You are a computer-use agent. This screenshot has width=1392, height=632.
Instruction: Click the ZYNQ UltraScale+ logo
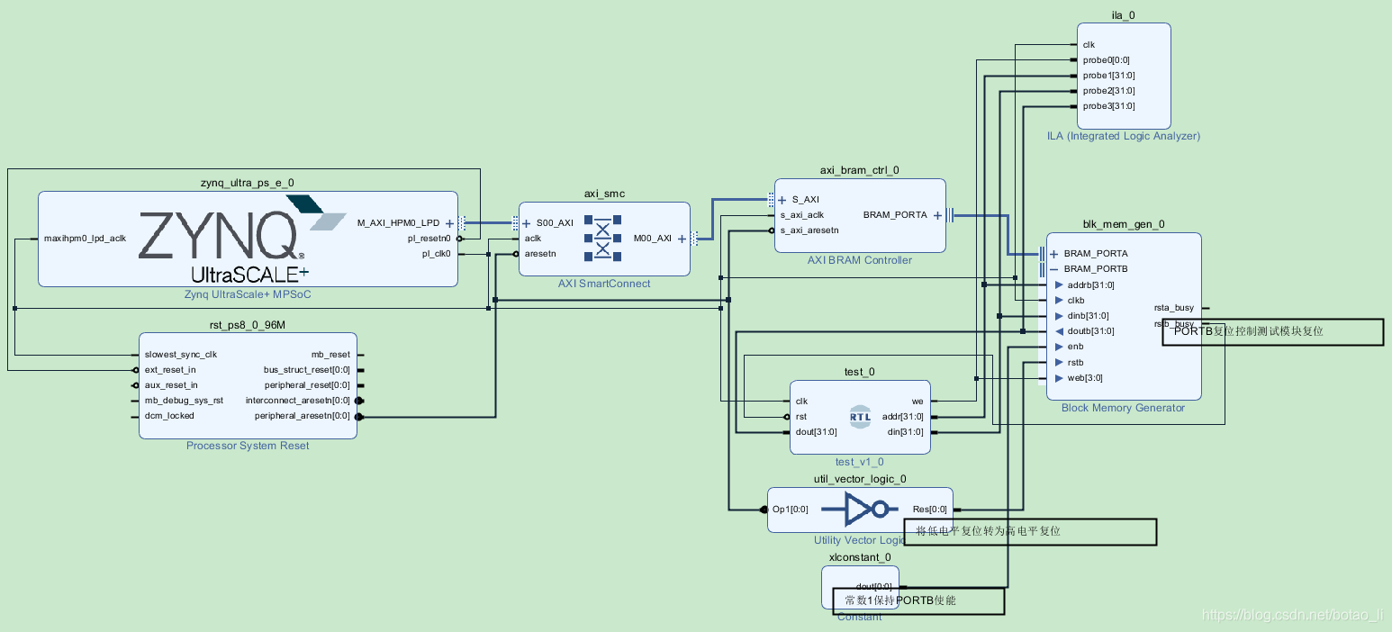point(243,237)
